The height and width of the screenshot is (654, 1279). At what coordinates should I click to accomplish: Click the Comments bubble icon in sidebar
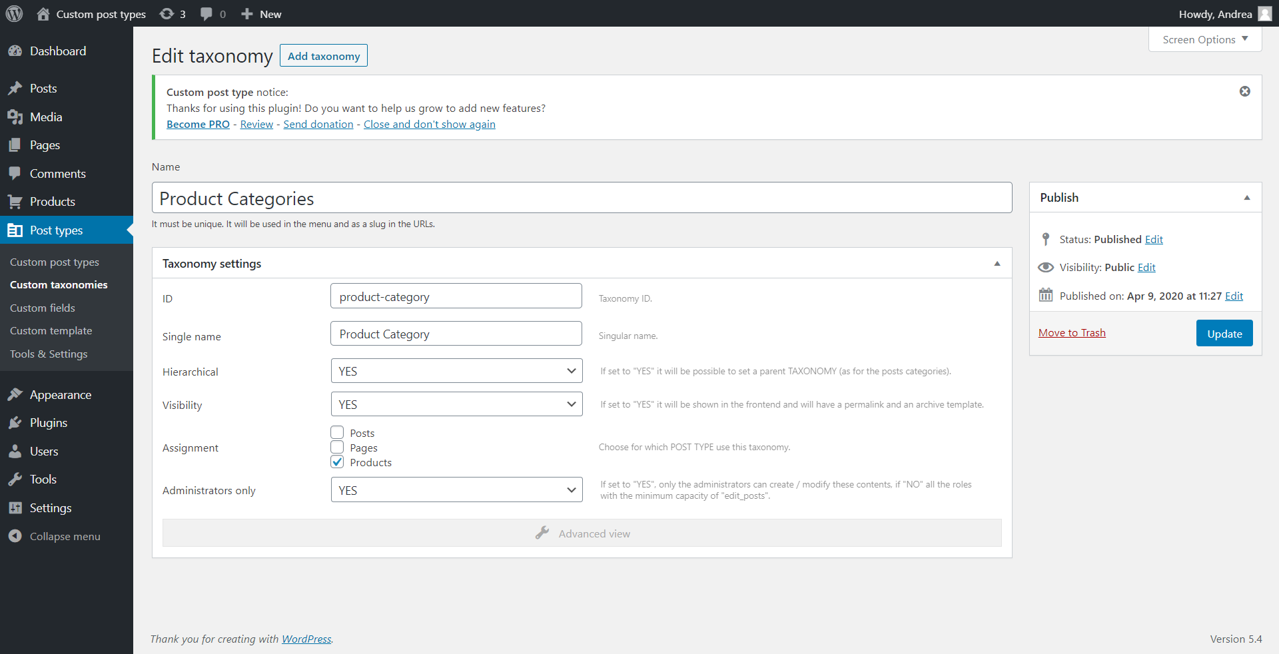click(x=15, y=174)
